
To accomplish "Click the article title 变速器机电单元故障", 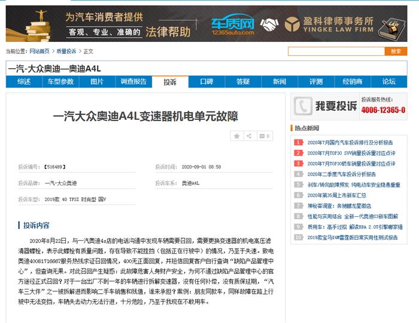I will coord(145,116).
